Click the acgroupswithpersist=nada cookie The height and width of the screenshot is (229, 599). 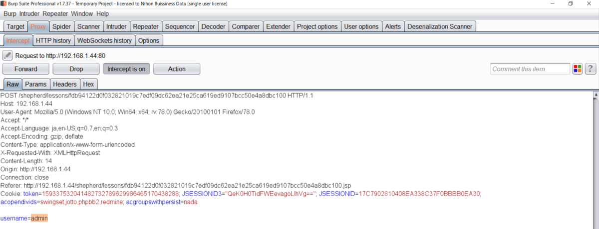(162, 202)
